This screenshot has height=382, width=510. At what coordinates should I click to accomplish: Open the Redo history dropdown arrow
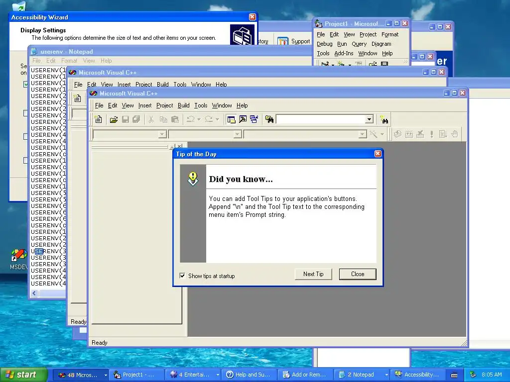pos(217,119)
